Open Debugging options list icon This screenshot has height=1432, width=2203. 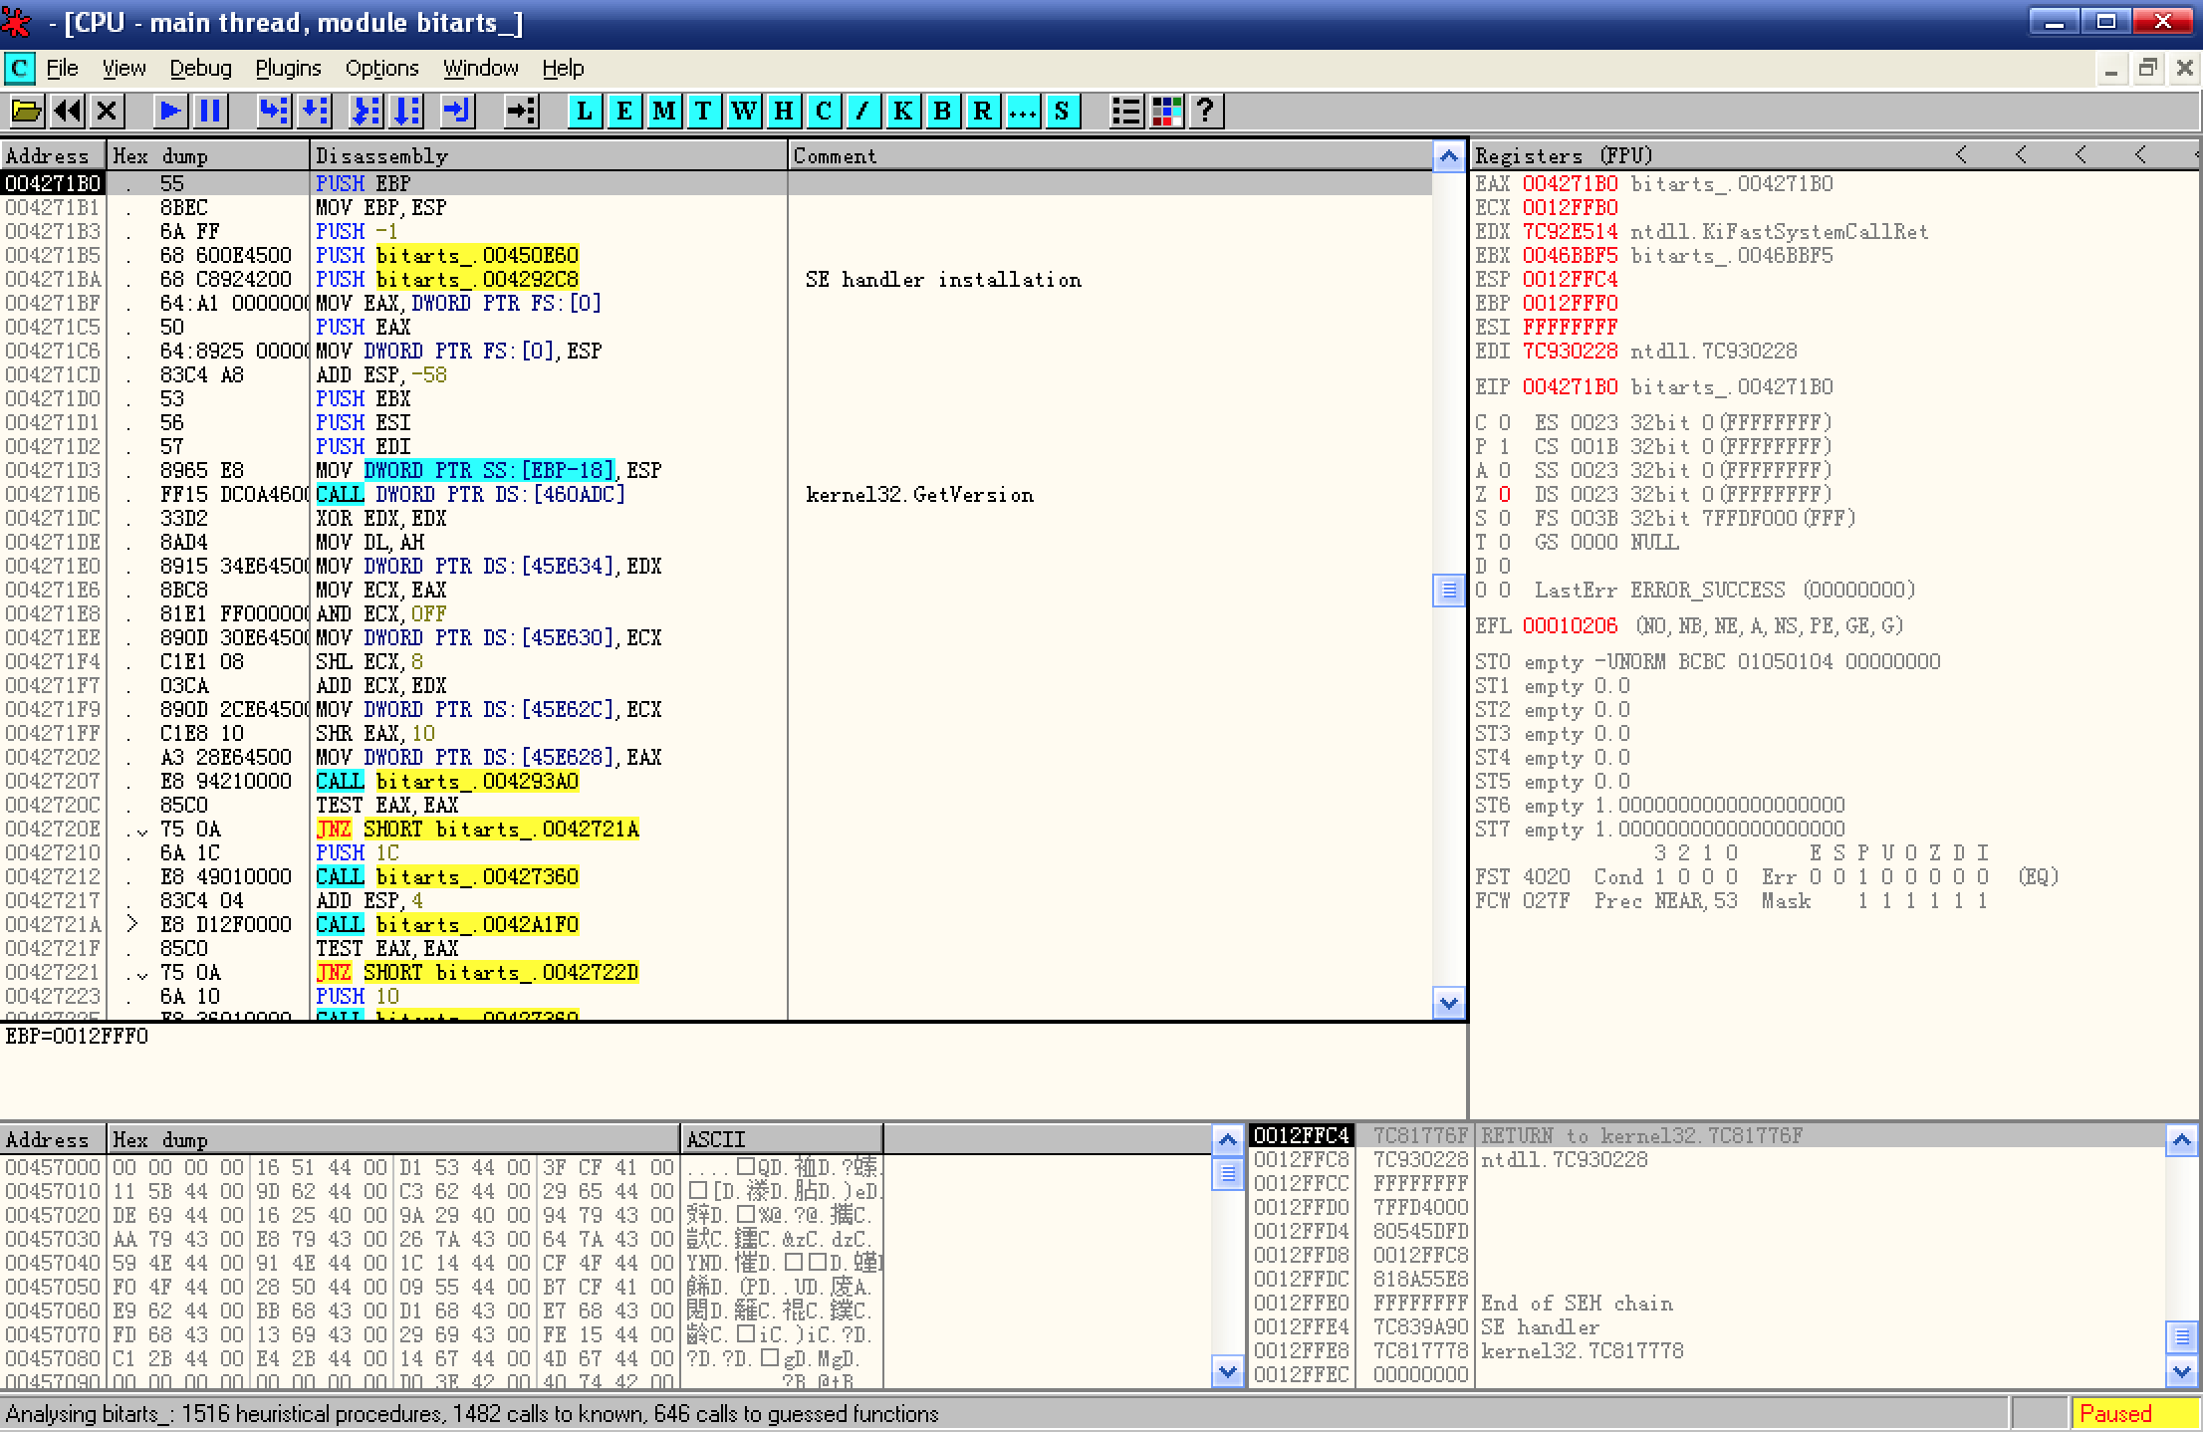coord(1126,111)
